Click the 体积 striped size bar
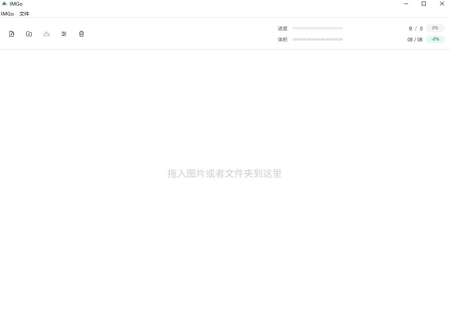 click(x=317, y=39)
